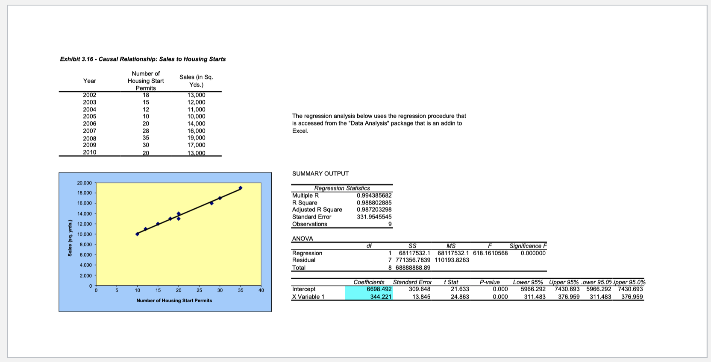Image resolution: width=711 pixels, height=362 pixels.
Task: Click the 'SS' column header
Action: click(412, 246)
